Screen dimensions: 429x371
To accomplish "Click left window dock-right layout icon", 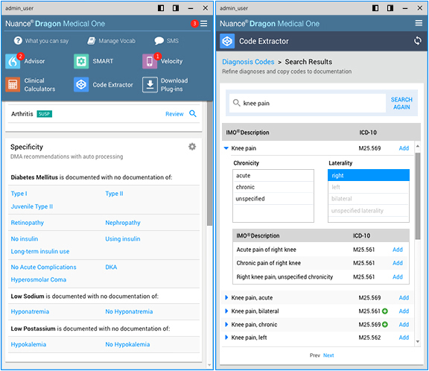I will coord(176,8).
